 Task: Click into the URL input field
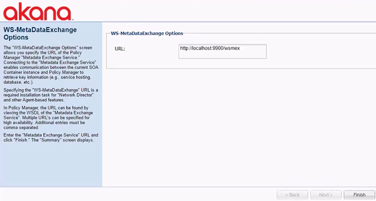point(222,51)
